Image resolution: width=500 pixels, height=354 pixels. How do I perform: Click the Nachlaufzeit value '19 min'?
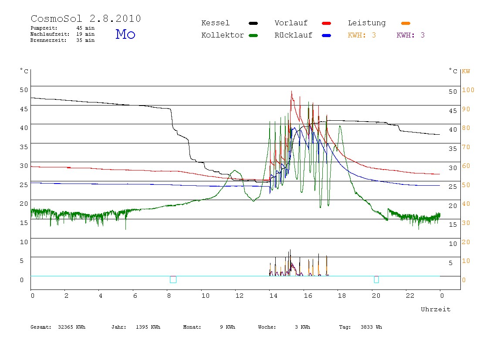[x=85, y=34]
